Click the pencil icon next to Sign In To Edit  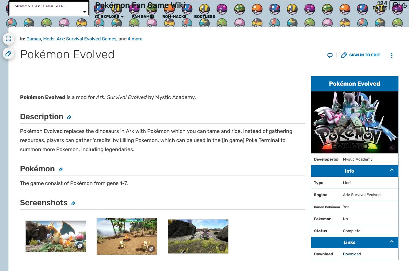coord(344,55)
